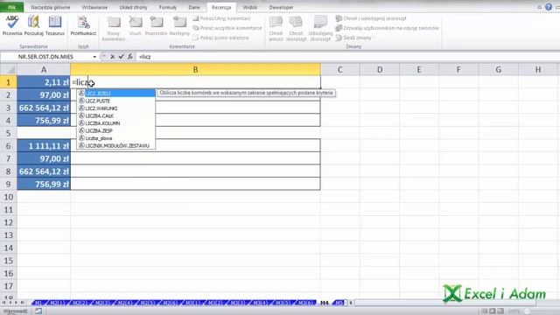Select column B header
The width and height of the screenshot is (560, 315).
coord(195,70)
